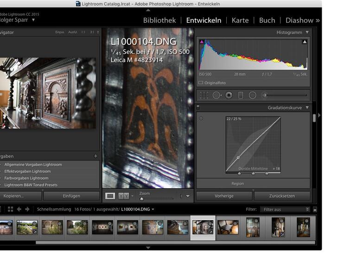Collapse the filmstrip with bottom arrow
This screenshot has width=357, height=268.
tap(148, 248)
